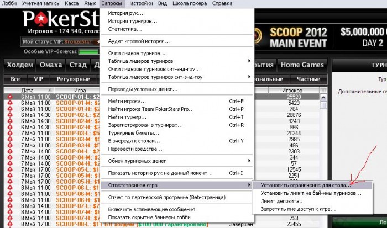This screenshot has width=387, height=228.
Task: Click the spade icon in the SCOOP-07-L row
Action: 10,206
